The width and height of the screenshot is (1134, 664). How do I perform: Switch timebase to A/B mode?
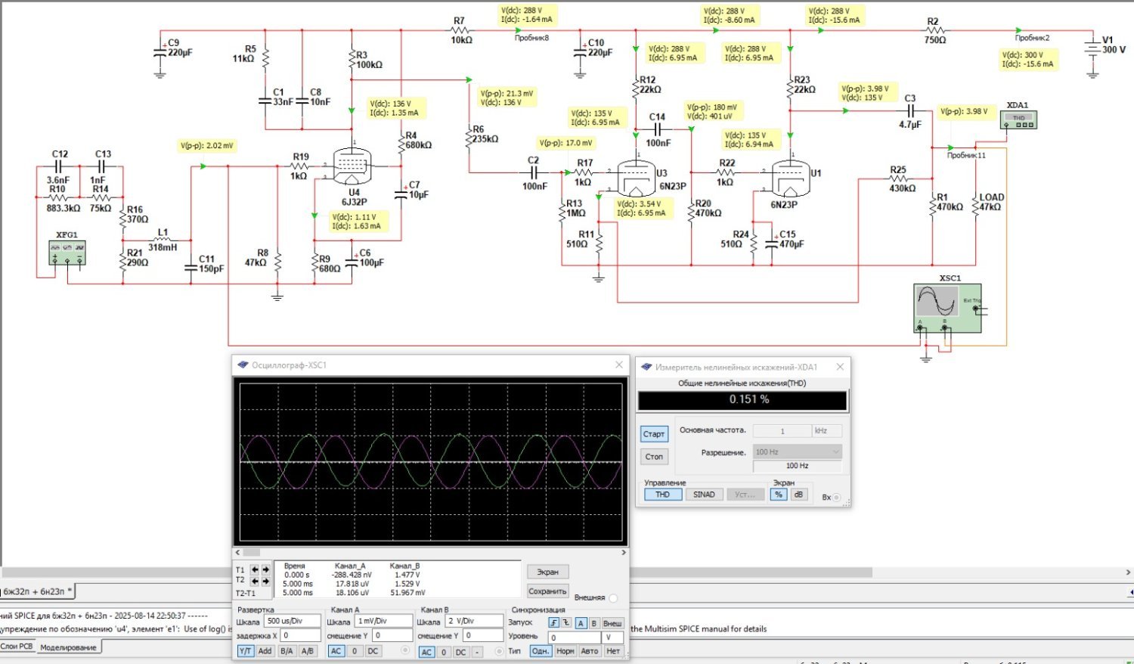point(307,651)
